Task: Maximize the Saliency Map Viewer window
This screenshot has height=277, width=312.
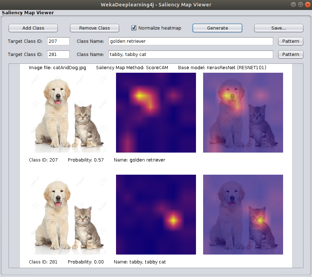Action: (301, 5)
